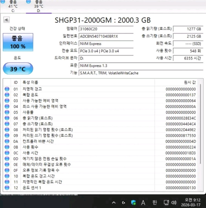The width and height of the screenshot is (206, 208).
Task: Click the firmware field 31060C20
Action: coord(106,29)
